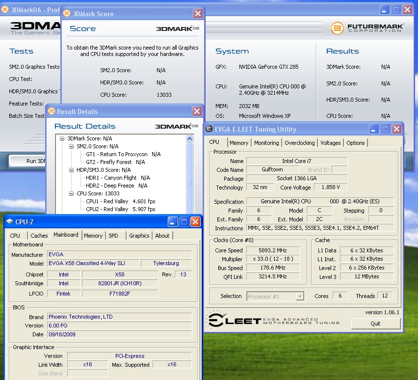
Task: Open the CPU tab in CPU-Z
Action: pos(15,236)
